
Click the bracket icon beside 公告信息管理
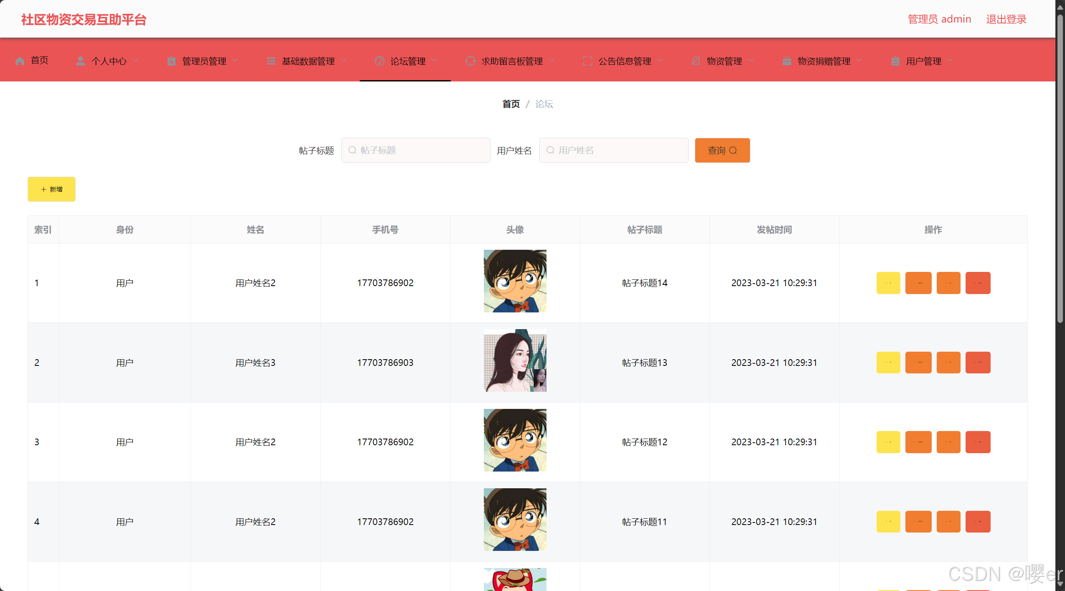click(x=587, y=61)
